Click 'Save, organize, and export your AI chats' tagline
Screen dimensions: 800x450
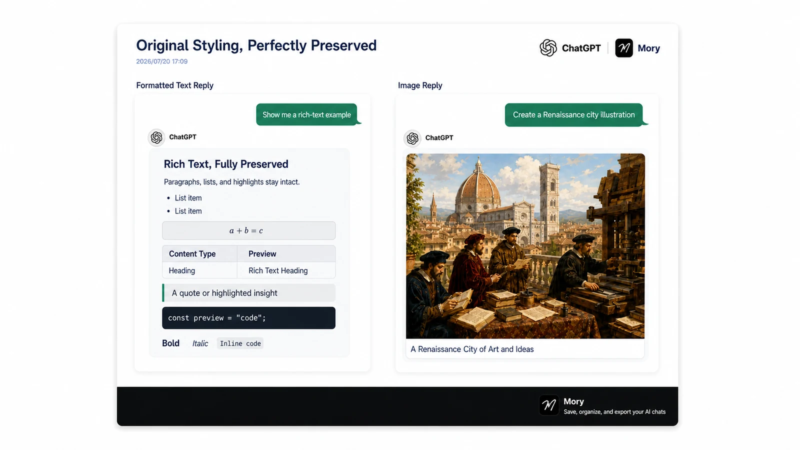tap(614, 412)
